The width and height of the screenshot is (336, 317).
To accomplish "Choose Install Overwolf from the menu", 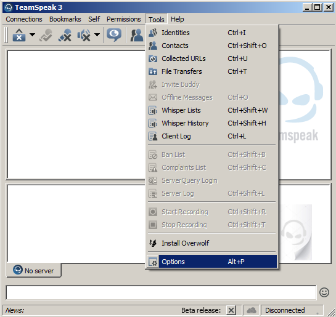I will coord(212,243).
